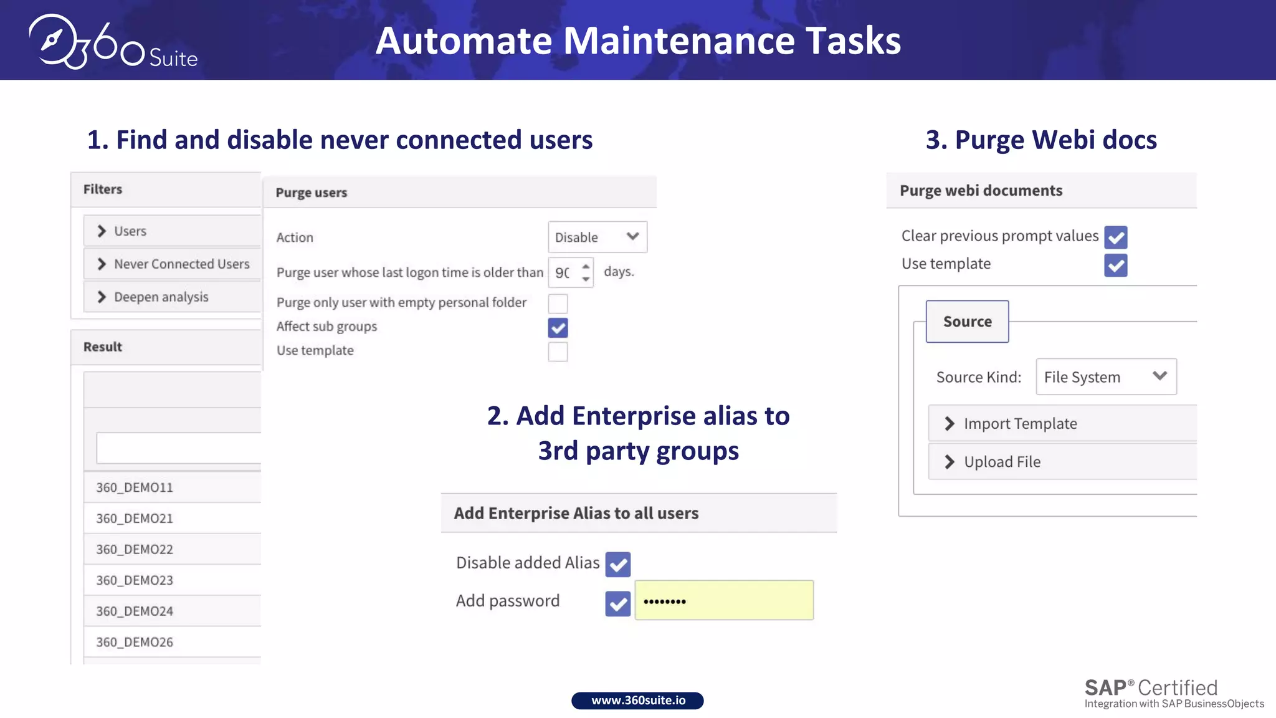Select the 360_DEMO21 row
The height and width of the screenshot is (718, 1276).
[x=173, y=519]
